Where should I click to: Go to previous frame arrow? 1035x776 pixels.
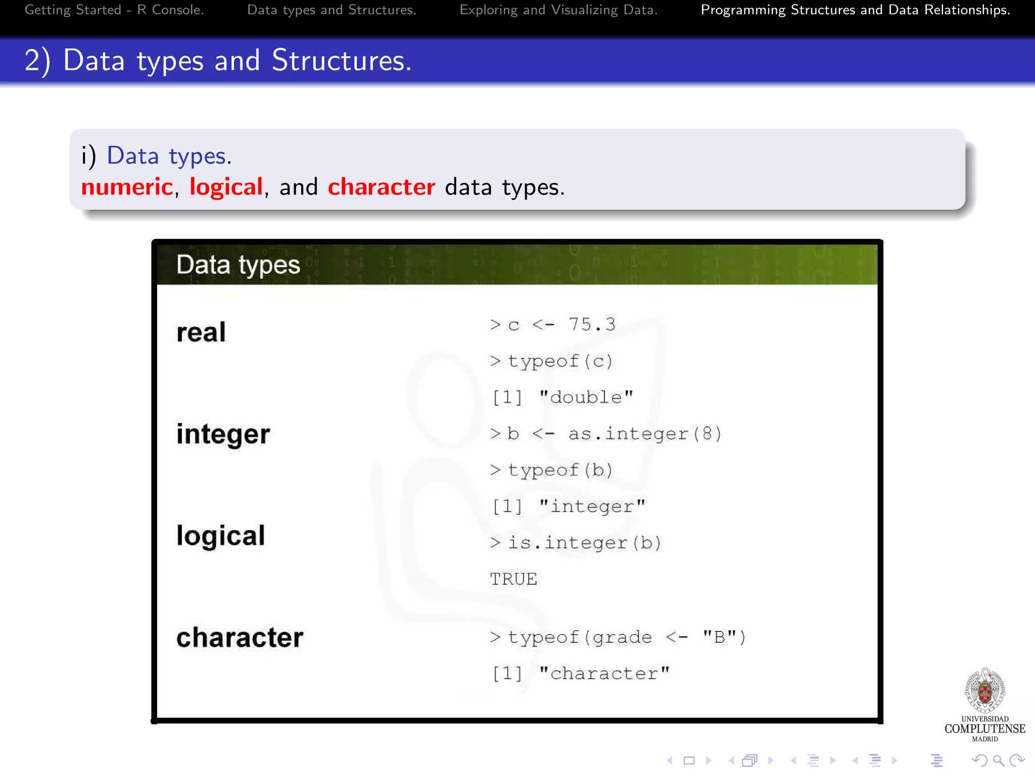[x=731, y=760]
